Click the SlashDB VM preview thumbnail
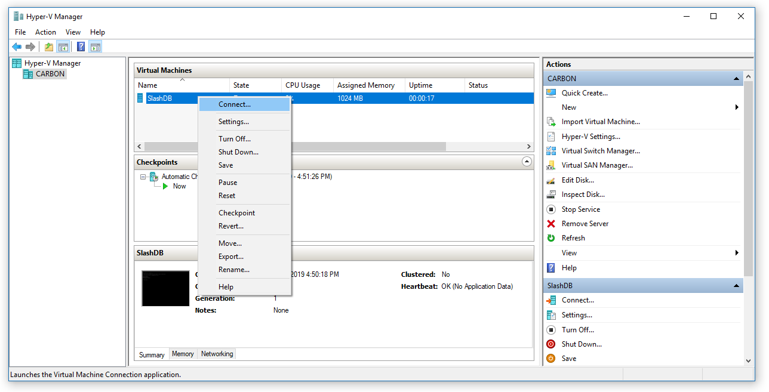 pos(165,288)
